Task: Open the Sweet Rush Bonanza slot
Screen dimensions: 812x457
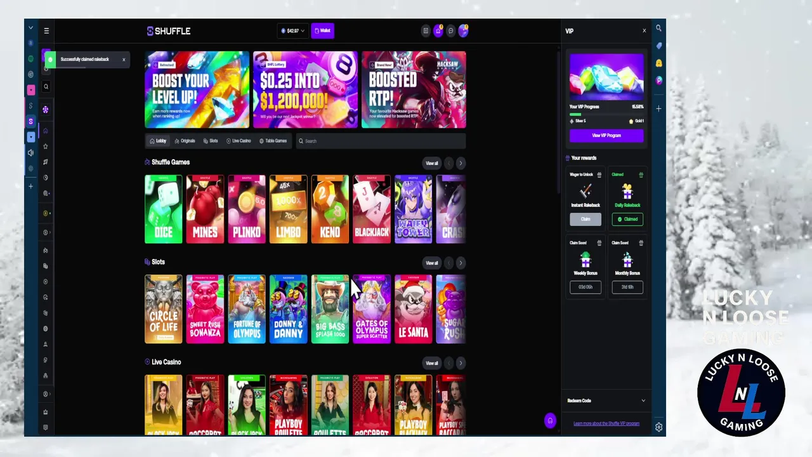Action: pos(205,309)
